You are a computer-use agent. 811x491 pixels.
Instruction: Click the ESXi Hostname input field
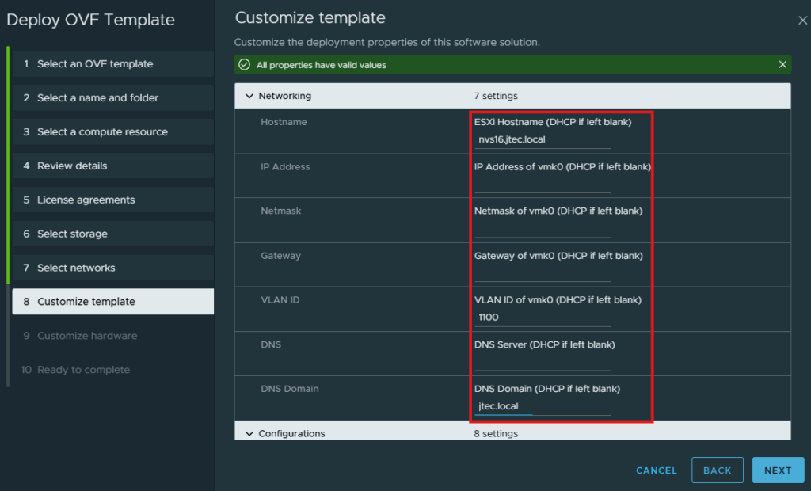[543, 139]
